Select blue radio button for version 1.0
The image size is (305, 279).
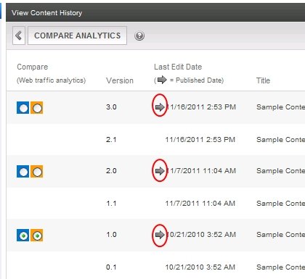[23, 236]
